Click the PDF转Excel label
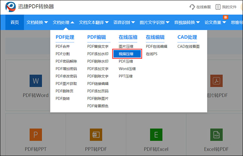Screen dimensions: 243x156 point(156,149)
